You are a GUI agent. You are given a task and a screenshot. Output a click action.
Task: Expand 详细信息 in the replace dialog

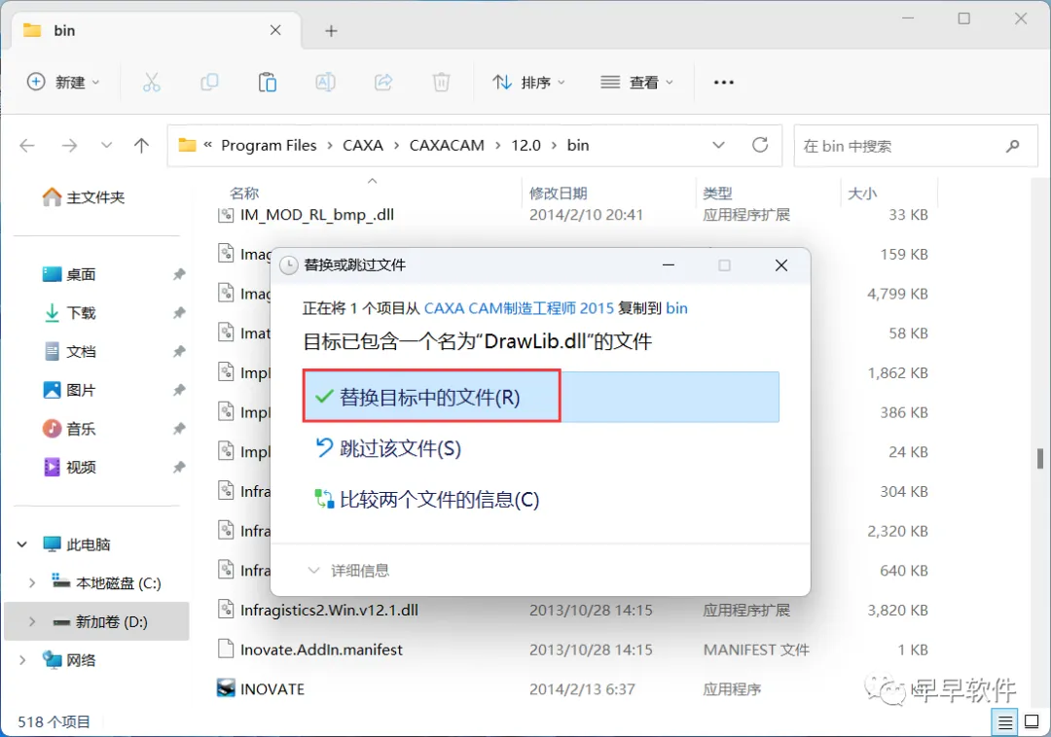pyautogui.click(x=348, y=571)
